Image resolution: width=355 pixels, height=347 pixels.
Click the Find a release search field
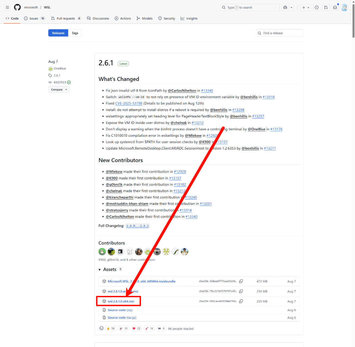point(279,33)
